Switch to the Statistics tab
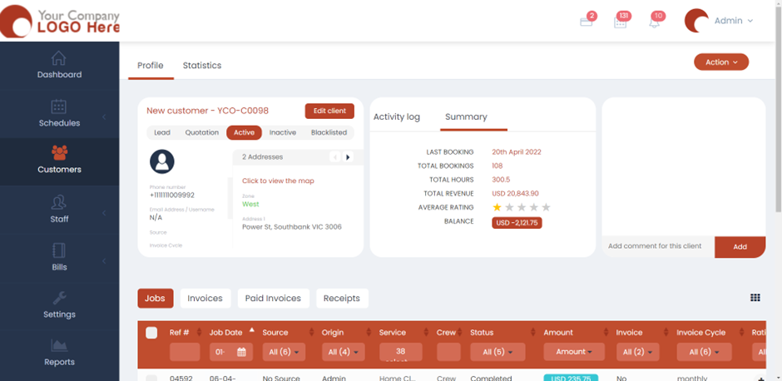This screenshot has width=782, height=381. coord(202,66)
